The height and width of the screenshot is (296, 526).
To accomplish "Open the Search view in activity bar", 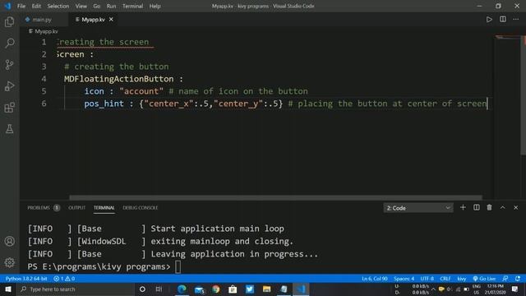I will 9,43.
